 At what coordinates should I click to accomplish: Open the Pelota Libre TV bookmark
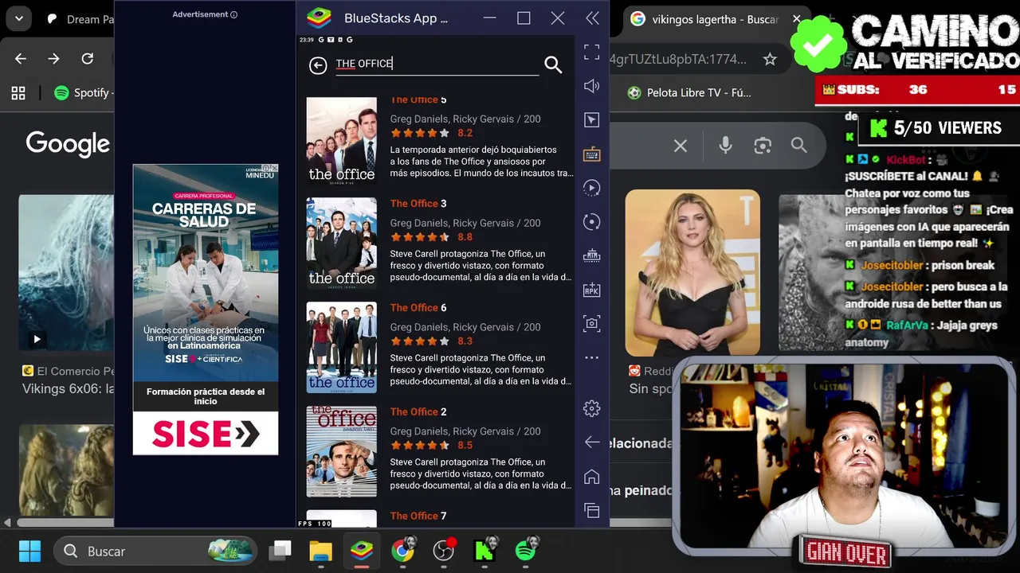coord(690,93)
